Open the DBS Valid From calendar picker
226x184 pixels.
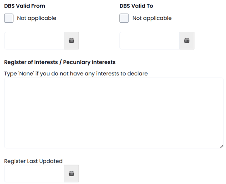click(71, 40)
